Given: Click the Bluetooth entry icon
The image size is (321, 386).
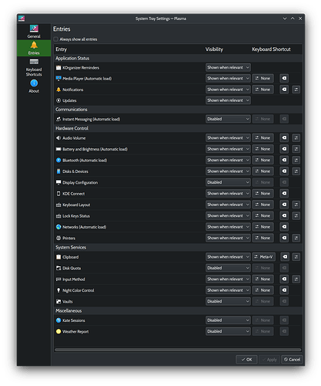Looking at the screenshot, I should click(x=59, y=161).
